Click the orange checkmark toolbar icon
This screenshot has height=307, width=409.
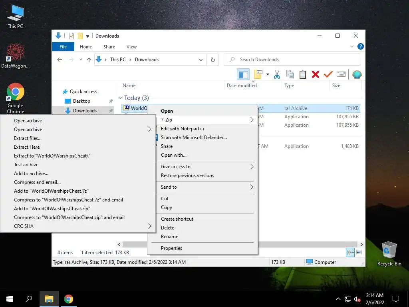(x=328, y=75)
